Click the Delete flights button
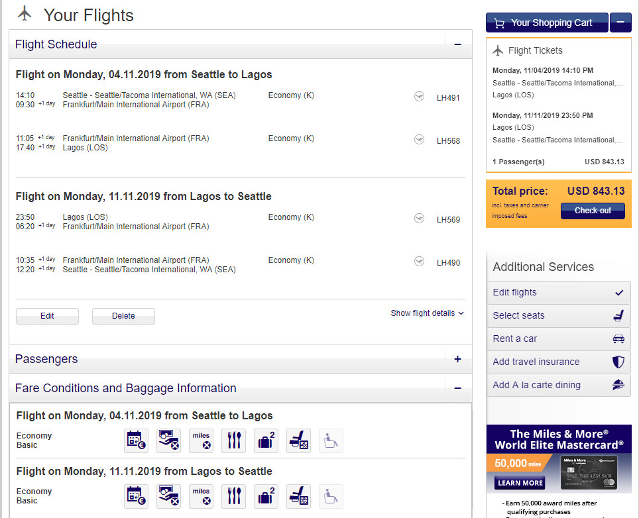The width and height of the screenshot is (639, 518). coord(123,316)
